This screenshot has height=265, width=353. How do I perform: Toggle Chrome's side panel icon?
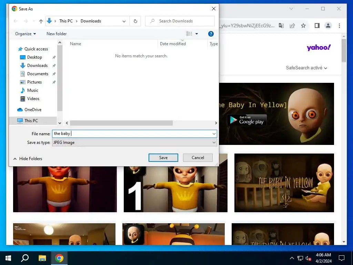coord(317,26)
